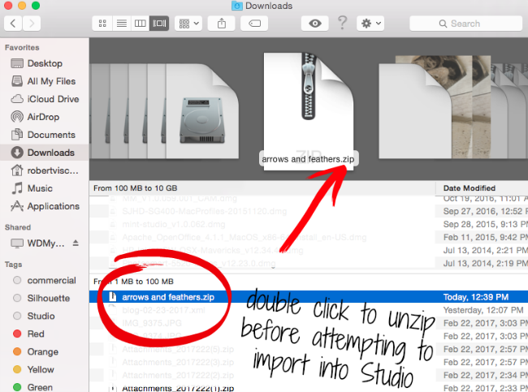Click the Sep 27, 2016 date cell
Image resolution: width=528 pixels, height=392 pixels.
pos(485,211)
